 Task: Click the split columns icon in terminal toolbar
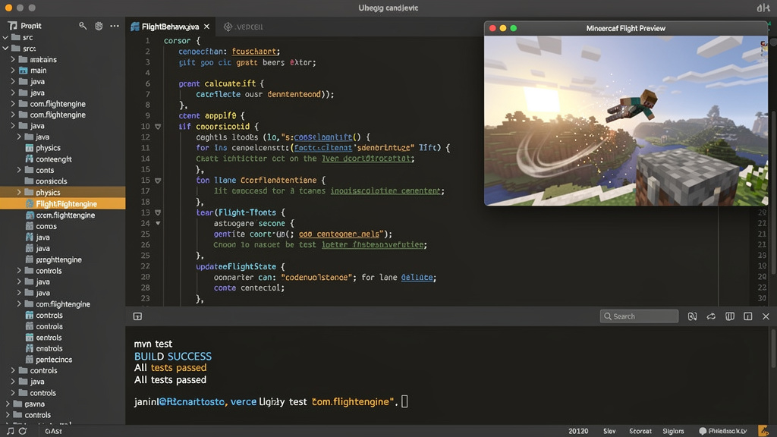[729, 316]
